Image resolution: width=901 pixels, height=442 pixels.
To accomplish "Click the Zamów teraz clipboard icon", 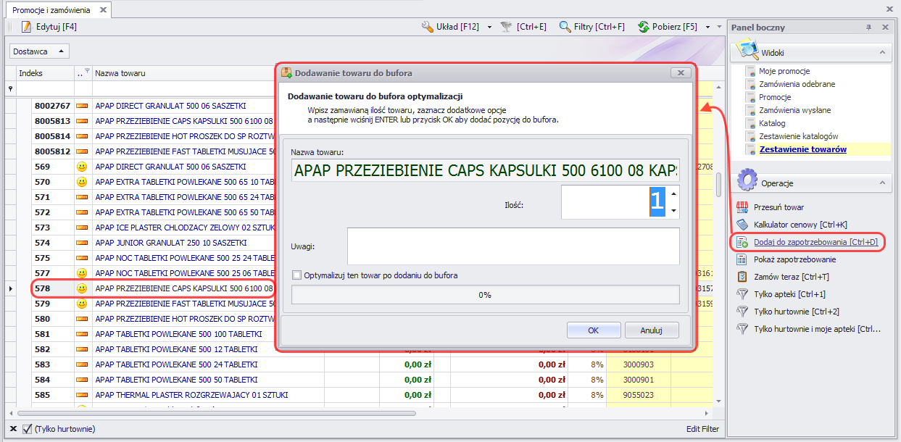I will 742,277.
